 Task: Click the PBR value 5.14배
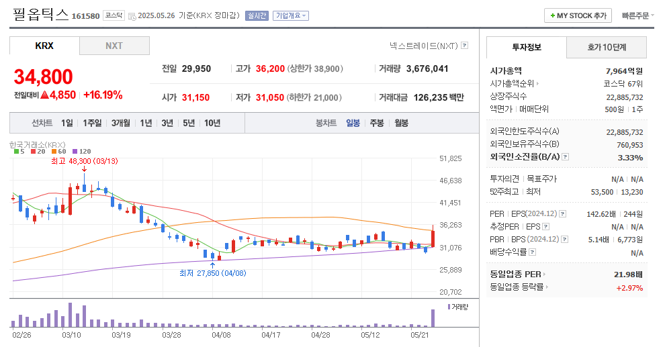click(x=599, y=240)
